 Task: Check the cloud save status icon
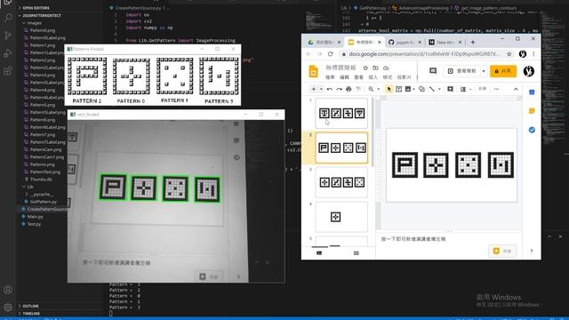tap(386, 68)
